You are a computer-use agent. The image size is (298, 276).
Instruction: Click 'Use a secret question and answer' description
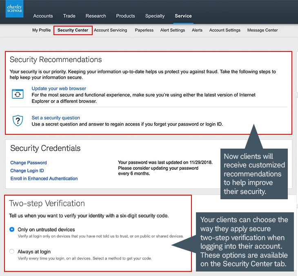click(127, 124)
